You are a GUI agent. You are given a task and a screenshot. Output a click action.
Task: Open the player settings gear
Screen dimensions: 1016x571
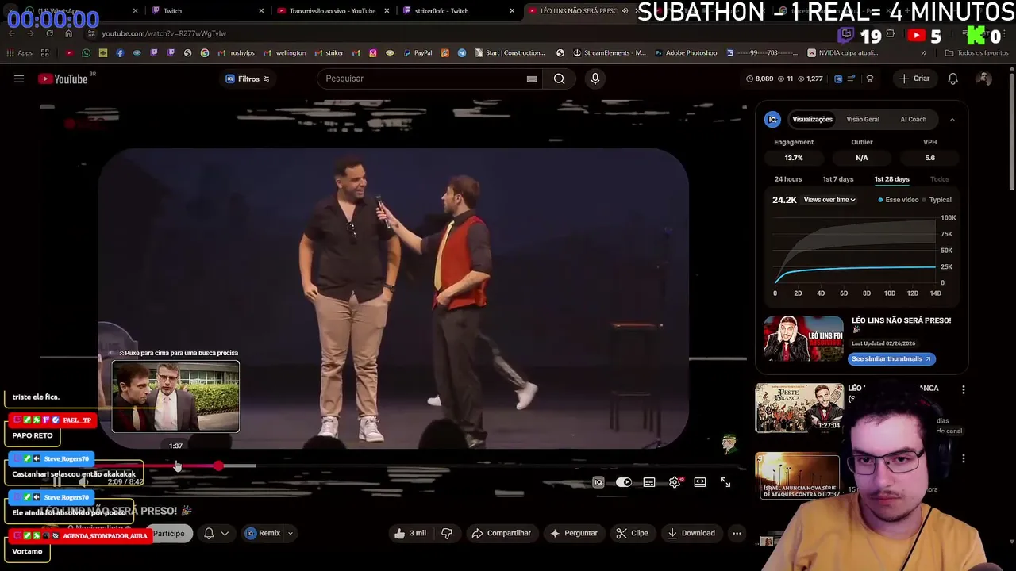click(x=675, y=482)
